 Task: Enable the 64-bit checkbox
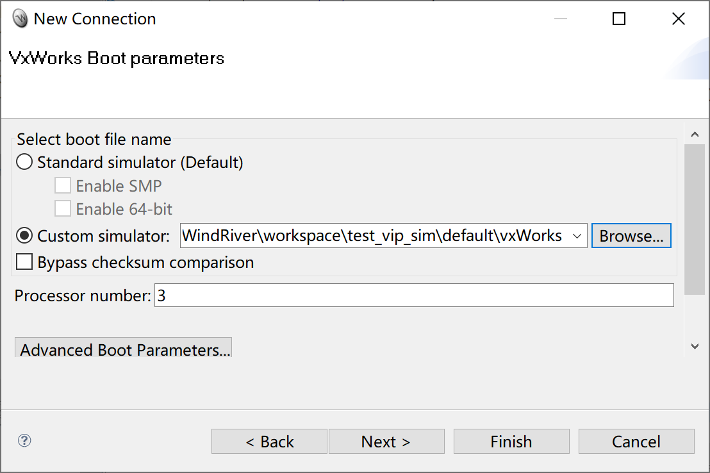click(62, 209)
